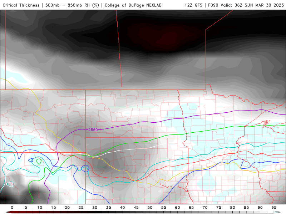
Task: Click the colorbar tick label "85"
Action: [x=246, y=208]
